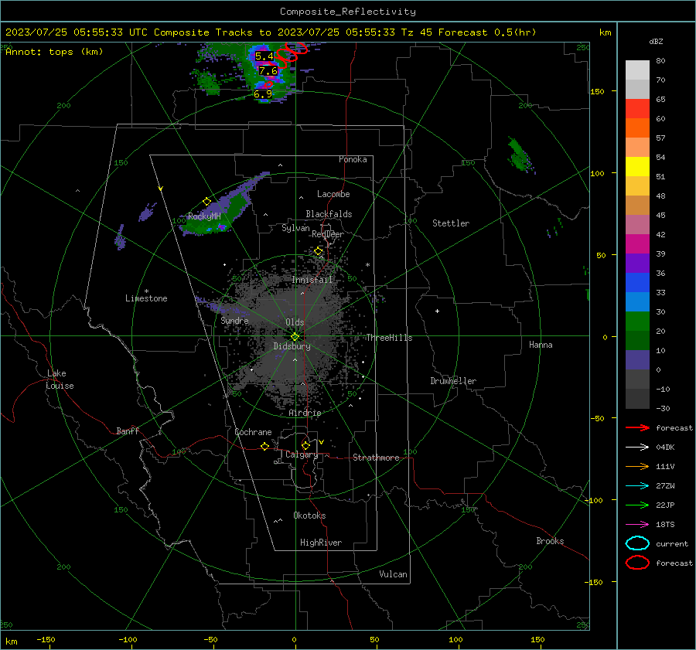
Task: Click the Innisfail label
Action: point(312,280)
